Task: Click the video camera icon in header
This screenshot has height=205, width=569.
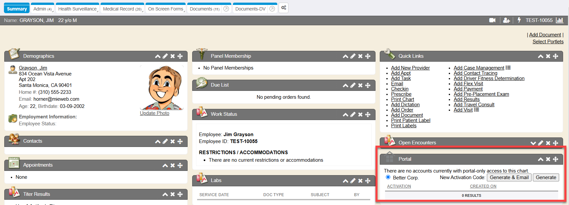Action: [492, 20]
